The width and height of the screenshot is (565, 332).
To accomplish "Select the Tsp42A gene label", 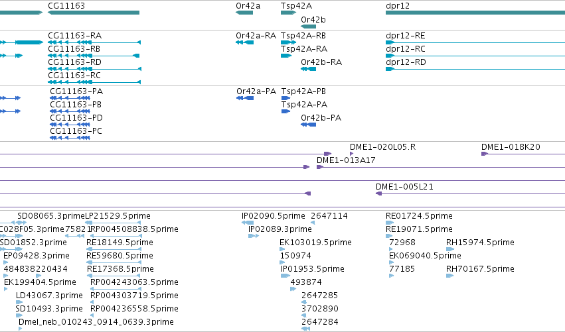I will [296, 6].
